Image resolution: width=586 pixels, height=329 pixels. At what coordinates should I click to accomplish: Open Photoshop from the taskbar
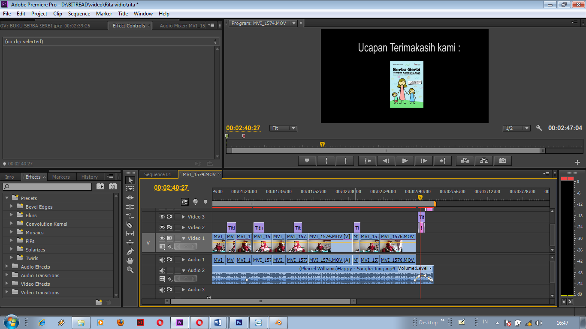pos(239,323)
